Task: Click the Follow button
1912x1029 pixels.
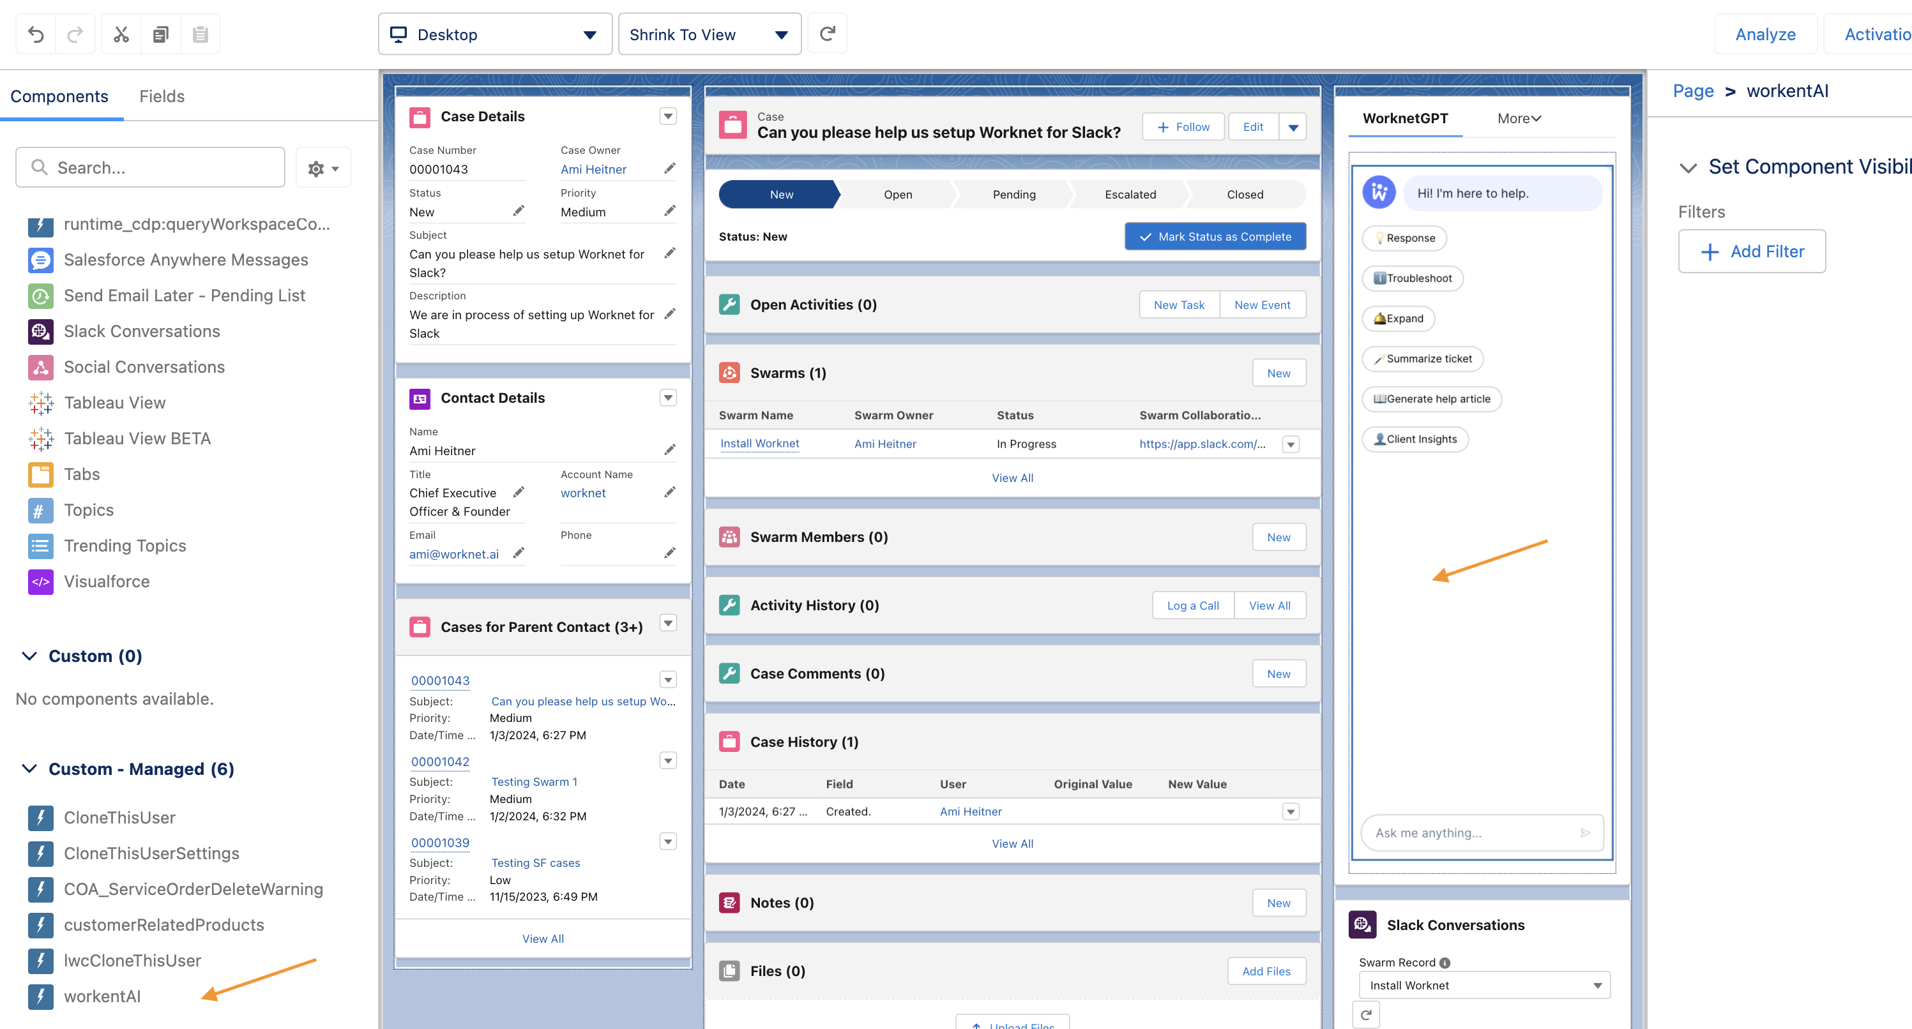Action: click(x=1183, y=128)
